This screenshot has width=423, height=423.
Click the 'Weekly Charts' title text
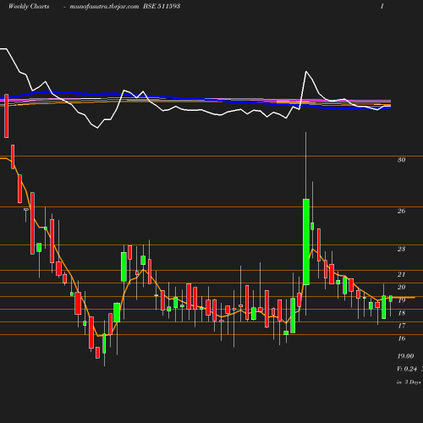29,6
